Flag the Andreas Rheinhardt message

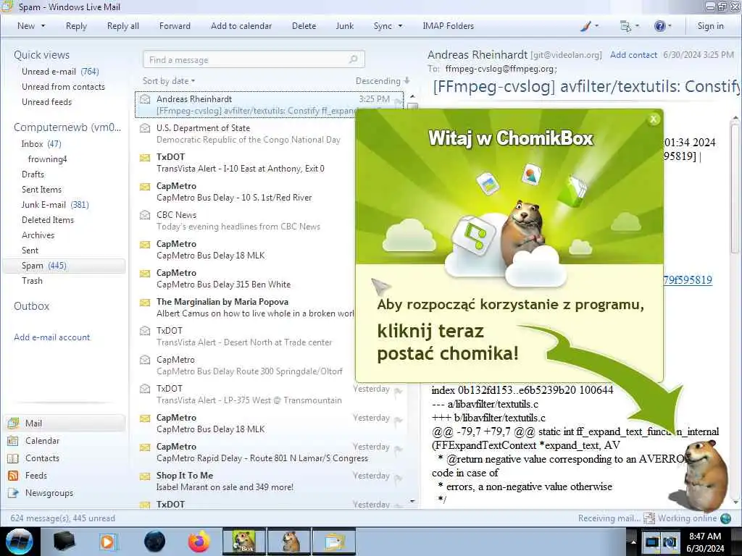[x=398, y=101]
